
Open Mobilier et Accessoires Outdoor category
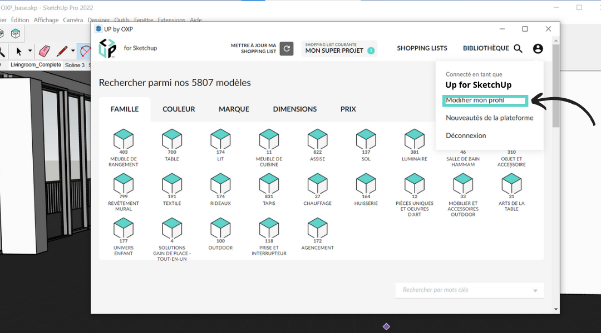[x=463, y=184]
